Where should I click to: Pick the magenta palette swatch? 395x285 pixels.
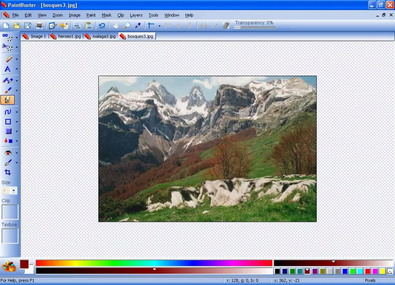click(x=375, y=271)
